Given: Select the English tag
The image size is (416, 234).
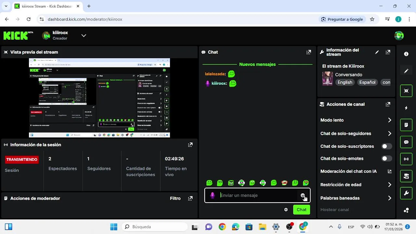Looking at the screenshot, I should click(x=345, y=82).
